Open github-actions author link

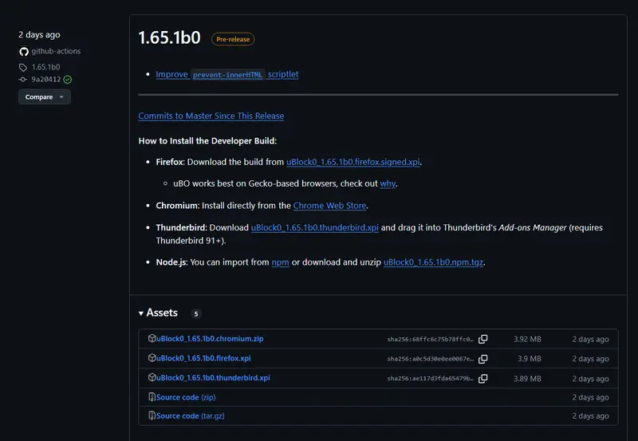[56, 51]
